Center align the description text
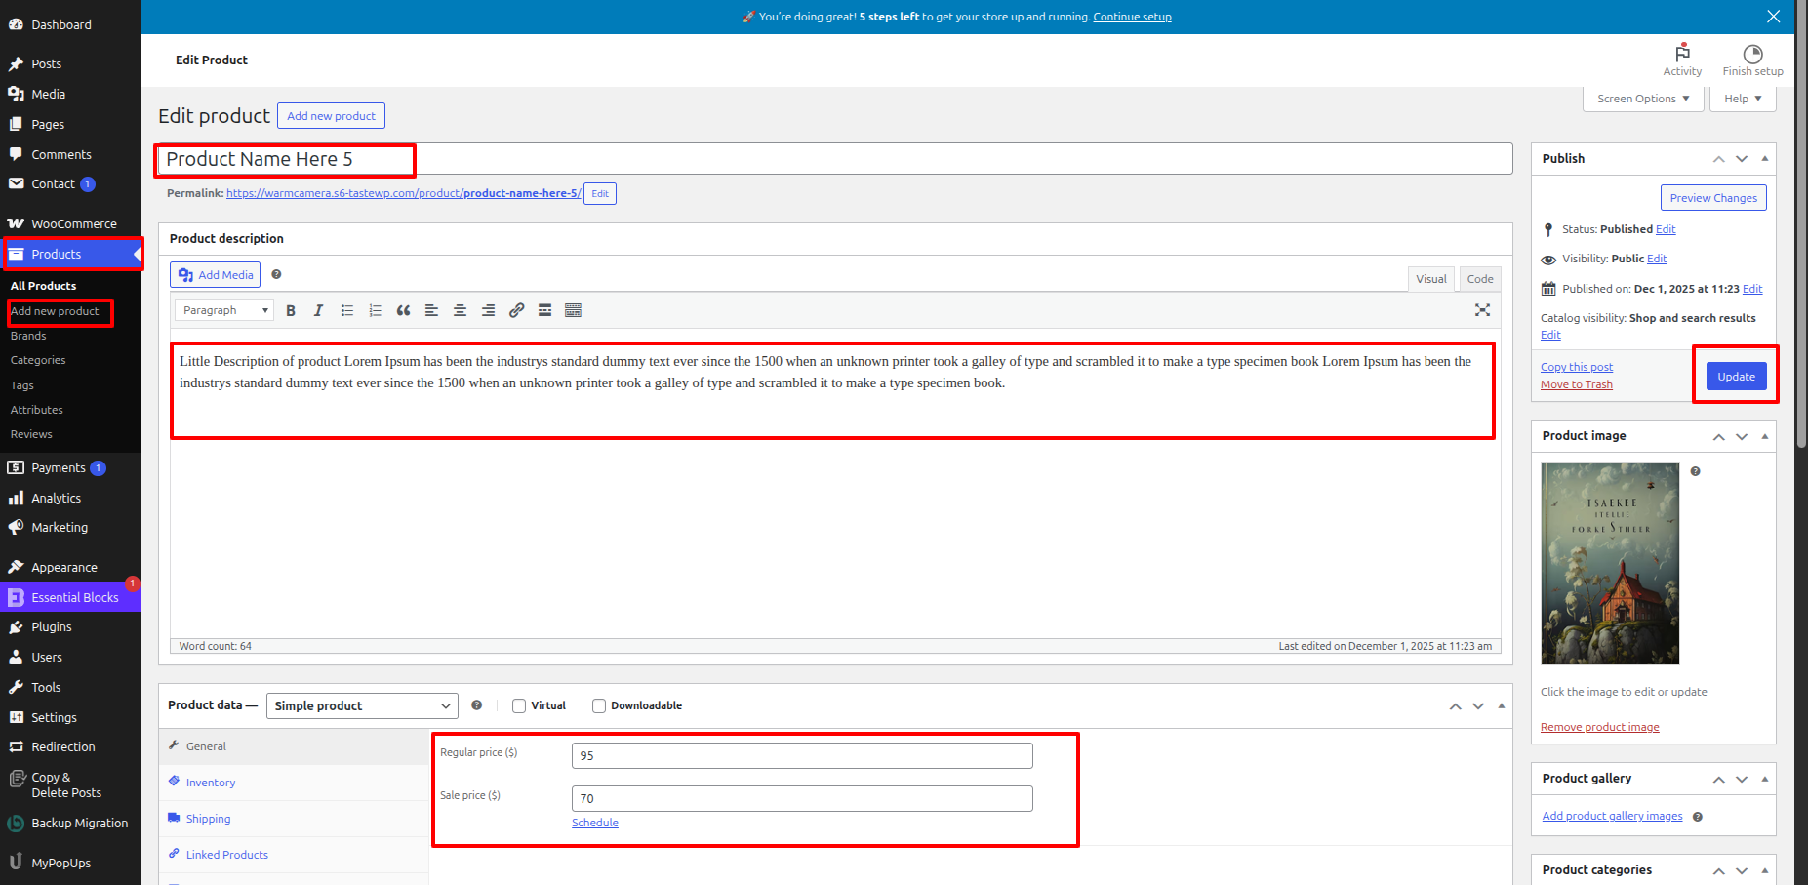Screen dimensions: 1808x885 [x=460, y=310]
